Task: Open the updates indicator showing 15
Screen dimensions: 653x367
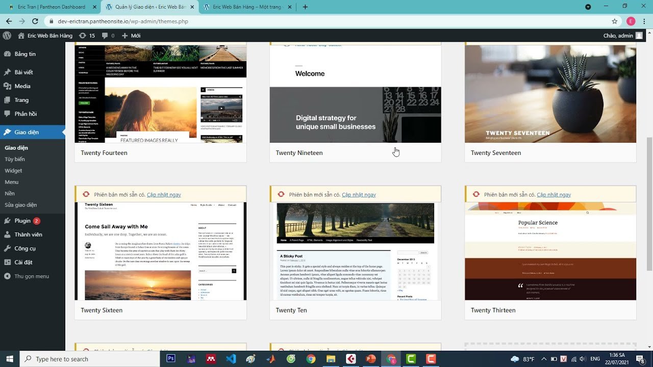Action: [87, 36]
